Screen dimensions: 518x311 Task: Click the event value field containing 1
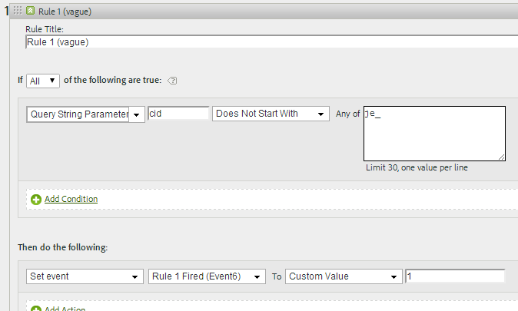pos(454,276)
